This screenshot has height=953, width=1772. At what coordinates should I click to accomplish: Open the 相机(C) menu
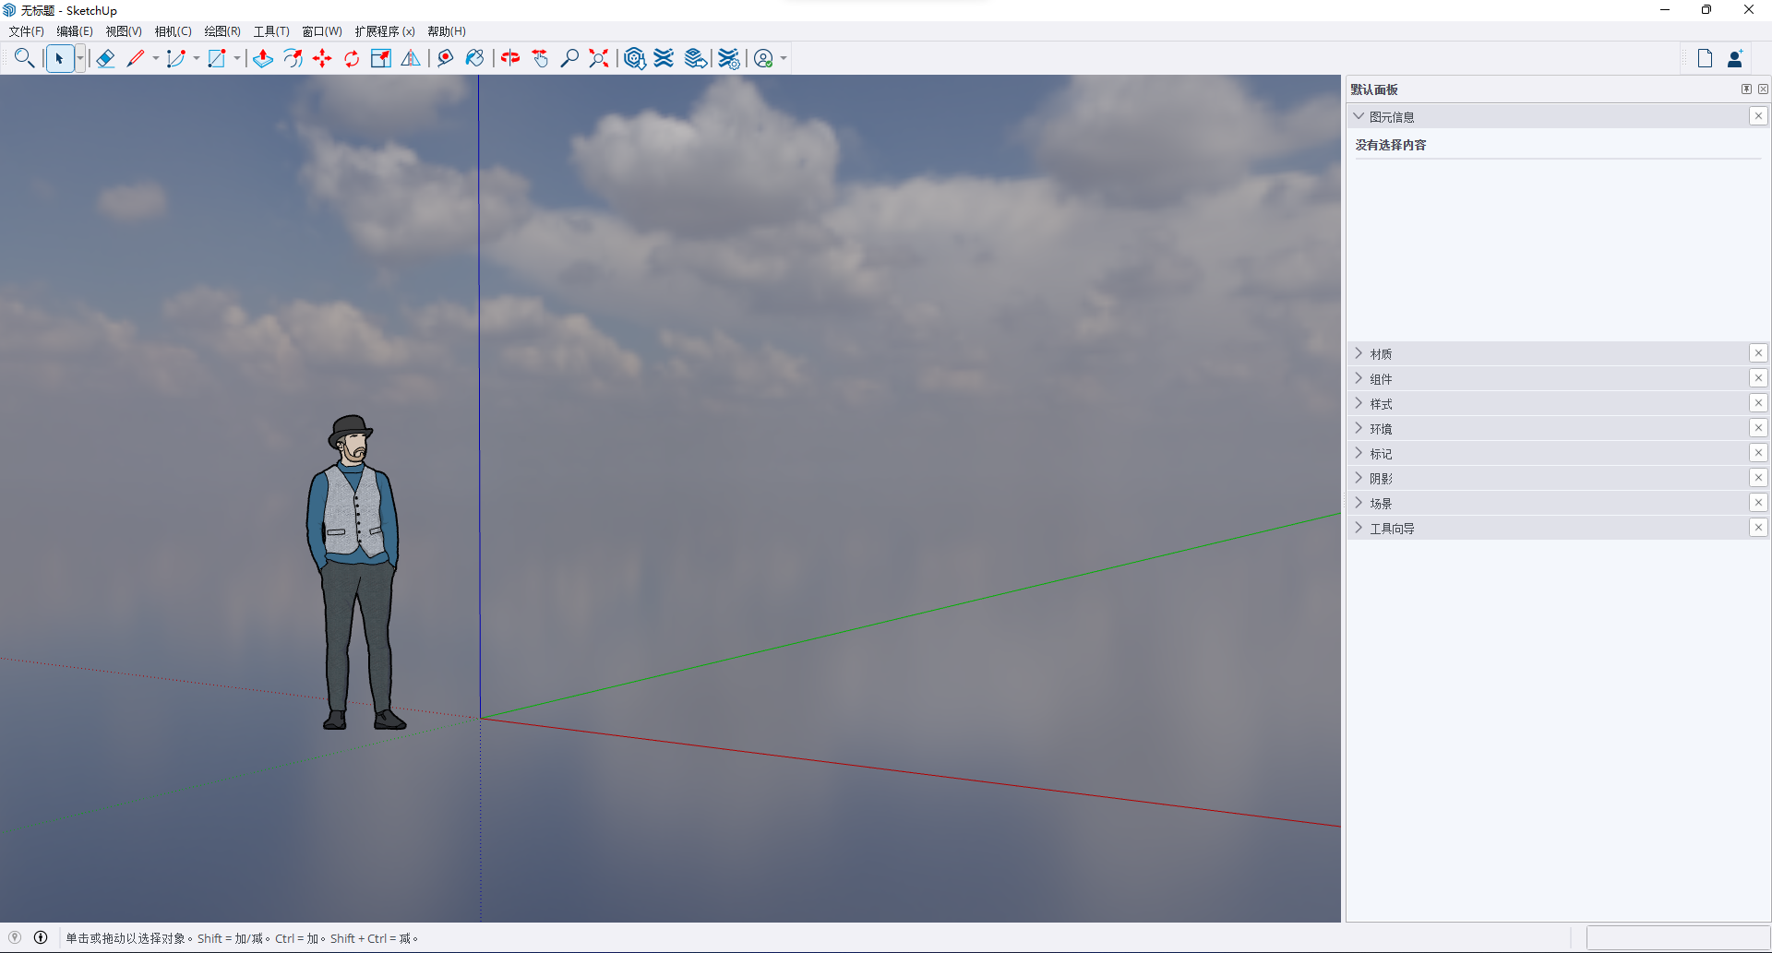coord(173,31)
